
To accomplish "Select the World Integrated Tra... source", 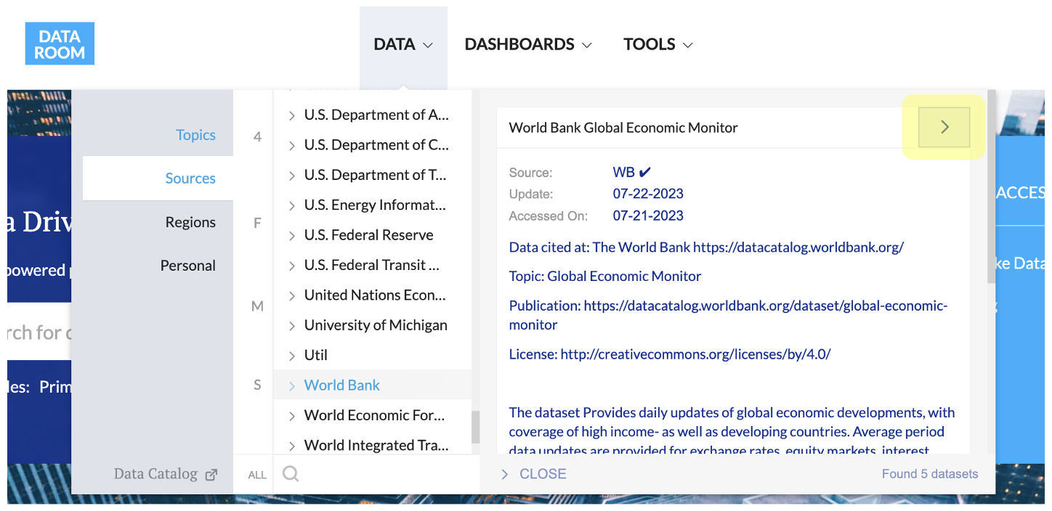I will 376,446.
